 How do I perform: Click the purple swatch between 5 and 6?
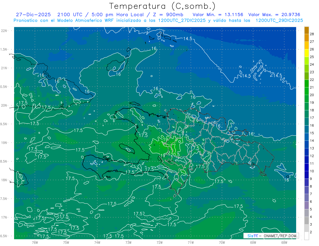pyautogui.click(x=307, y=205)
